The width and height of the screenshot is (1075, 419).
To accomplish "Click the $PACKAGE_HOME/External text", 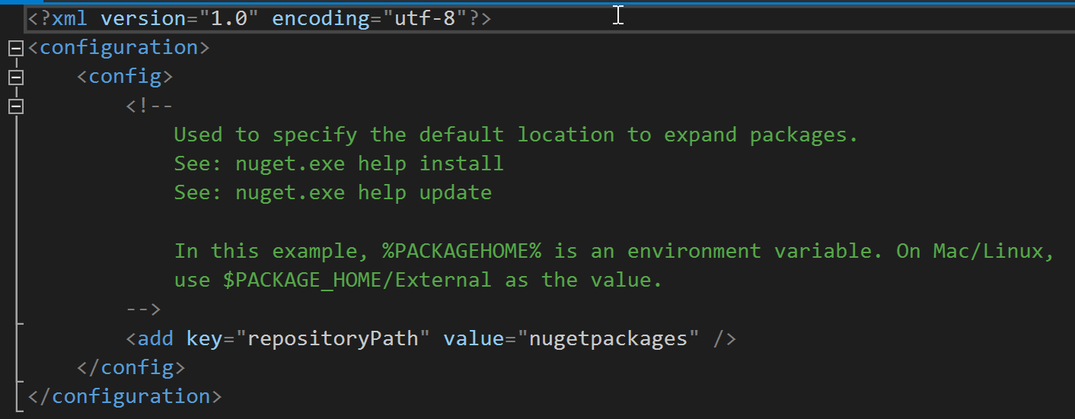I will point(357,280).
